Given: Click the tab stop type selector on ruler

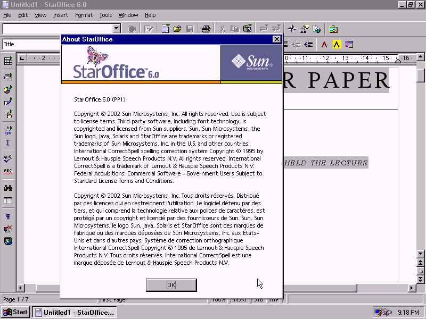Looking at the screenshot, I should 22,58.
